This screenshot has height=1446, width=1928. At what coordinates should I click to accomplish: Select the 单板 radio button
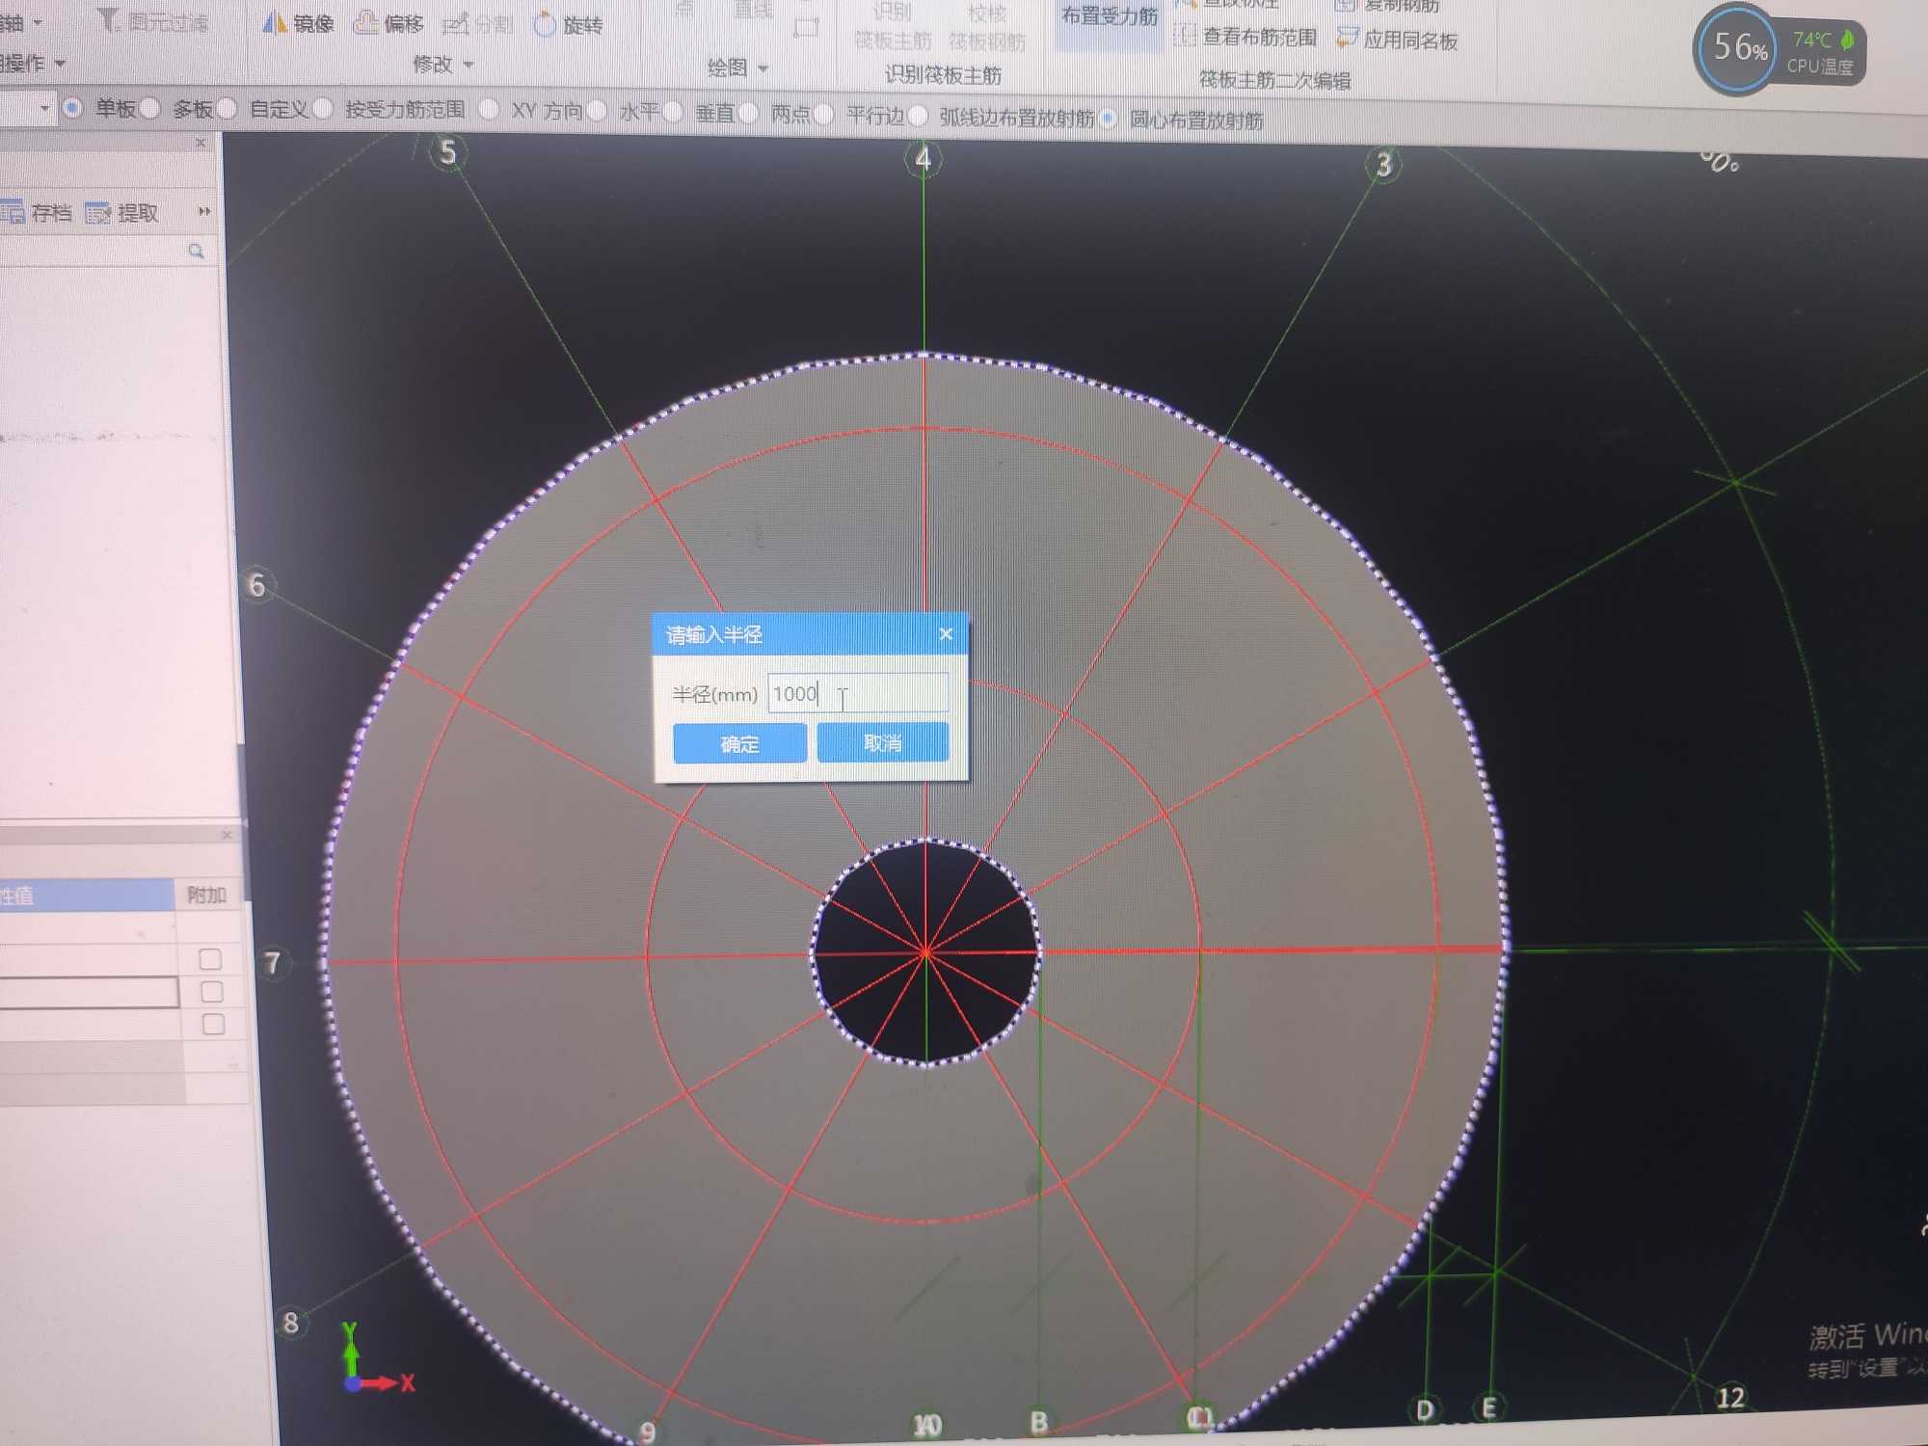click(x=72, y=108)
